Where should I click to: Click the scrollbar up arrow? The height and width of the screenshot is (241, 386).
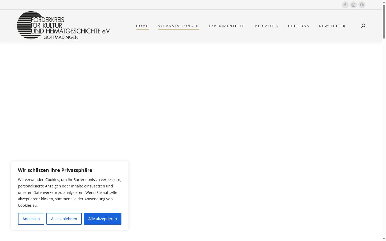pos(384,2)
